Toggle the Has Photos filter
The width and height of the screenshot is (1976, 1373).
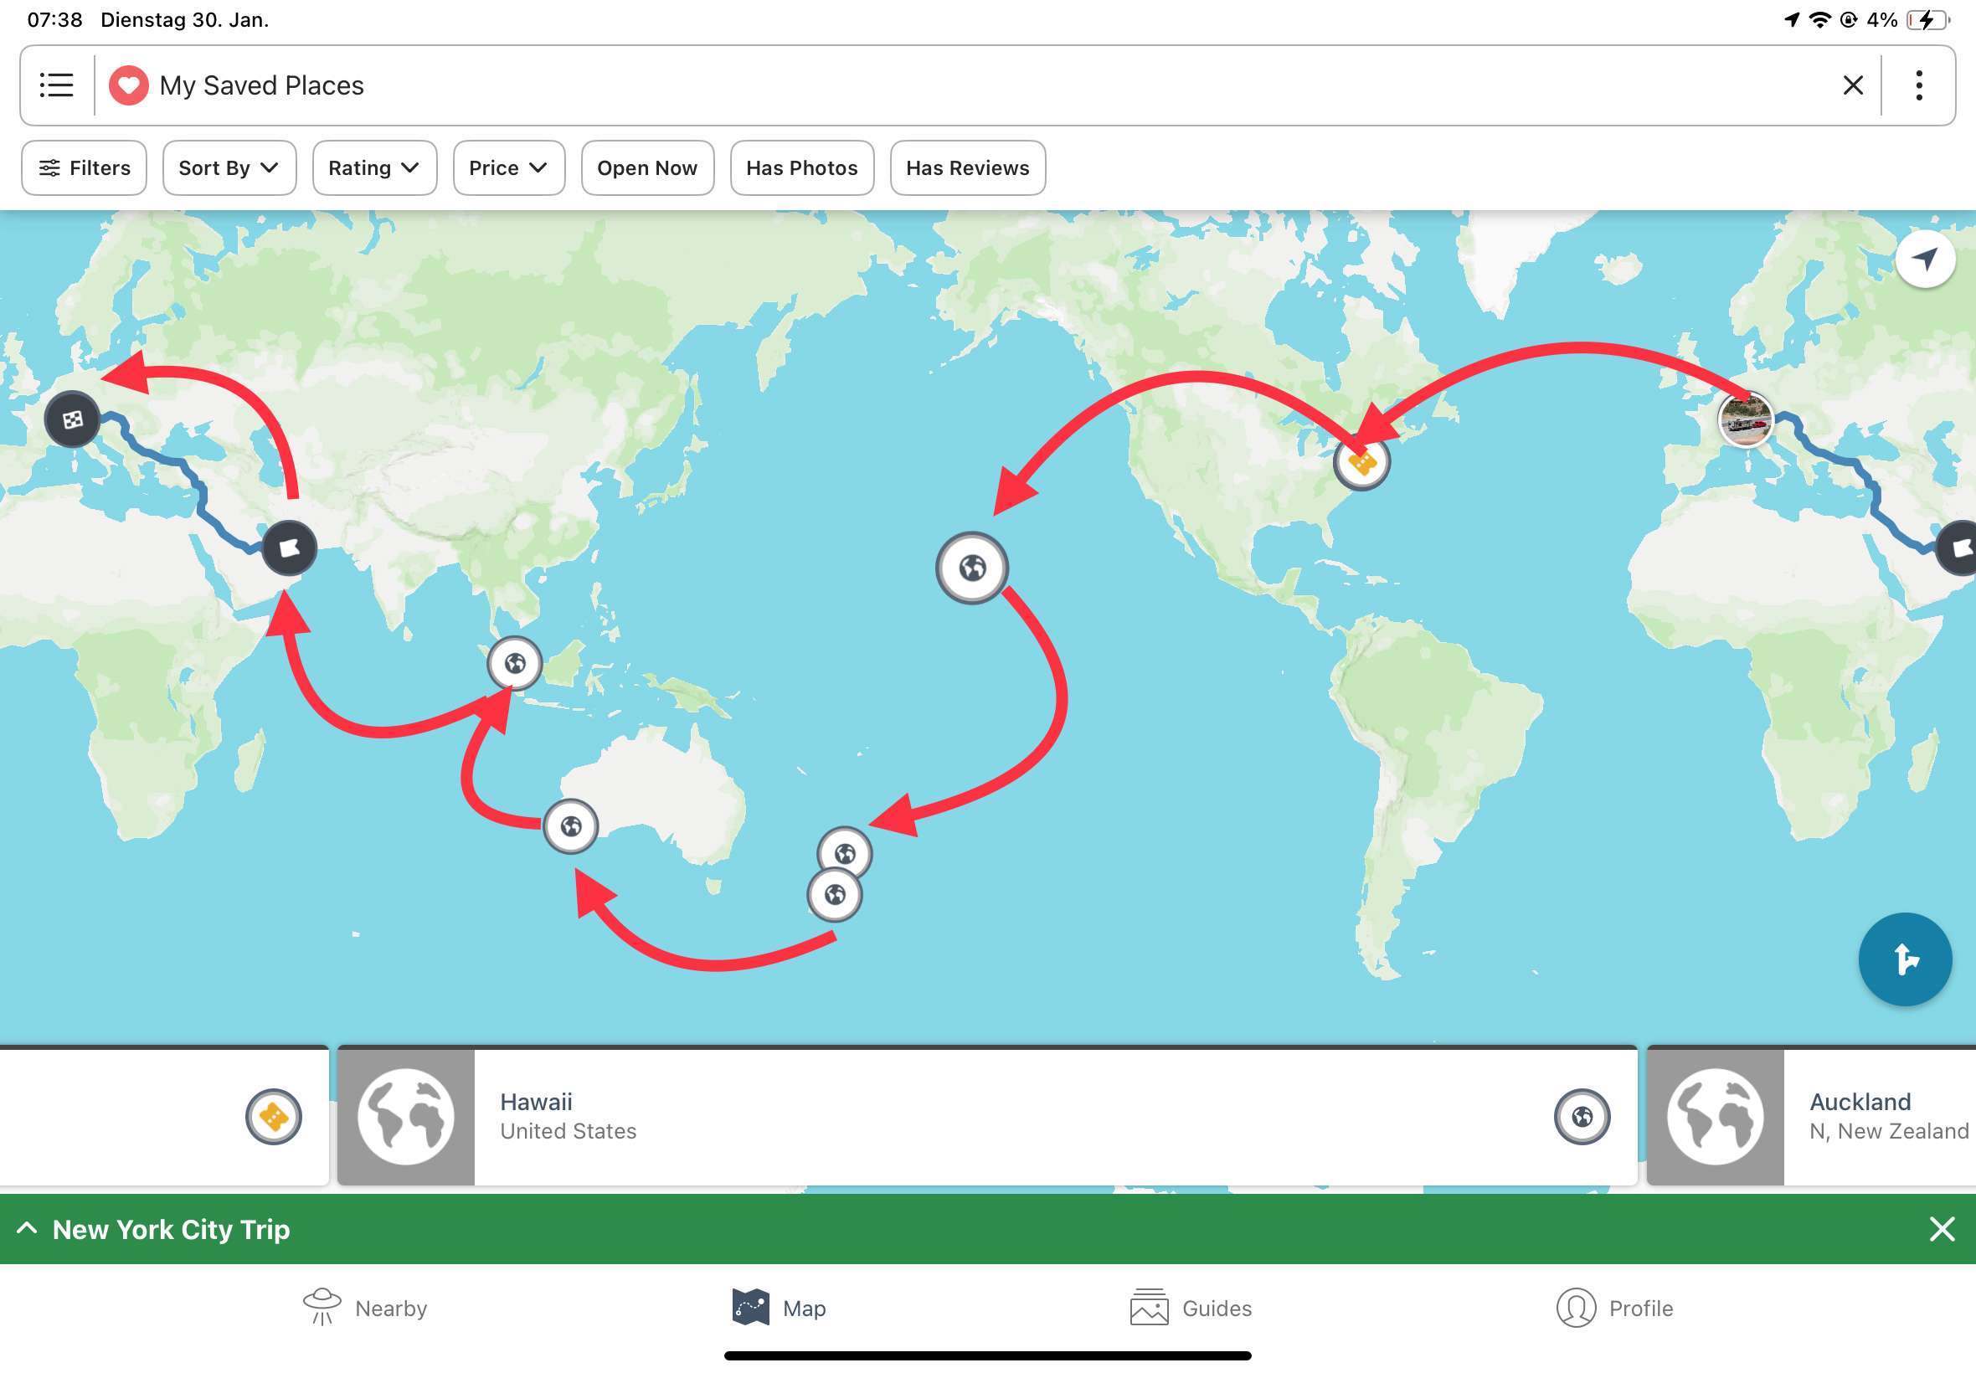[801, 167]
